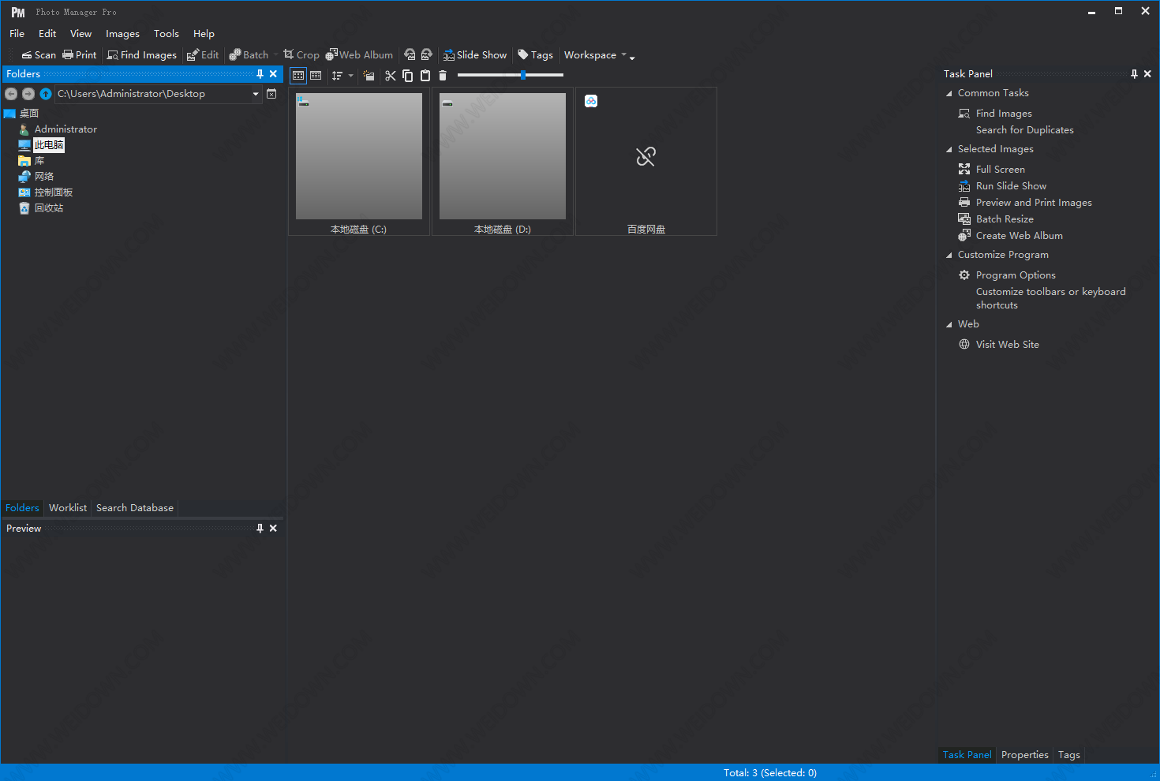
Task: Open the Help menu
Action: 204,34
